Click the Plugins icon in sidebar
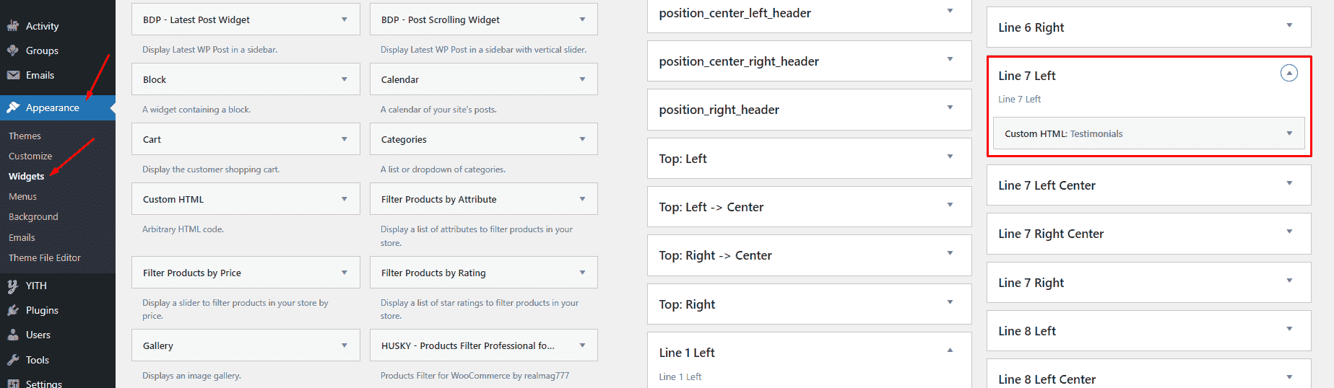This screenshot has width=1334, height=388. coord(13,310)
